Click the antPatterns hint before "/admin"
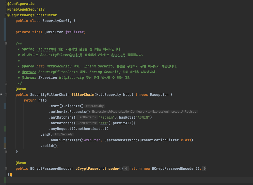Viewport: 253px width, 185px height. 87,117
